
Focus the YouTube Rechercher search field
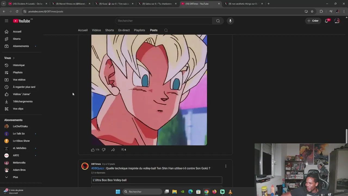coord(164,21)
